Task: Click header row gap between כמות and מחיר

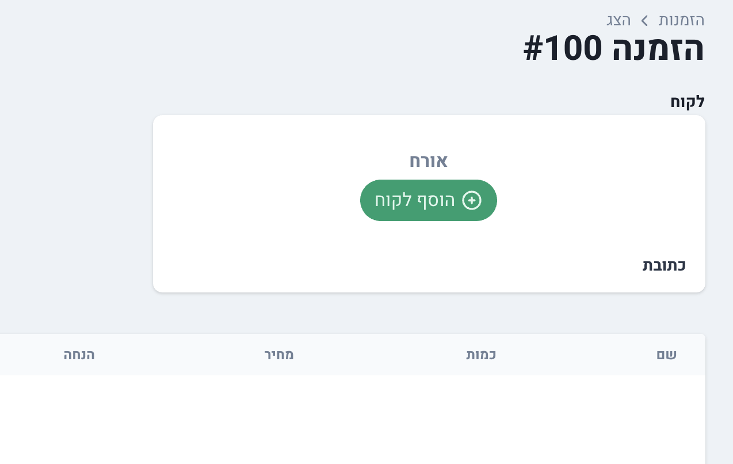Action: (x=380, y=355)
